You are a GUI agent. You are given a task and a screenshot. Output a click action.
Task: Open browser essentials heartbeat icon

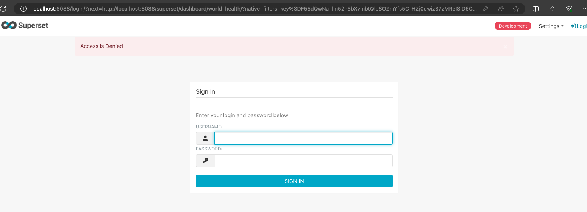pyautogui.click(x=569, y=8)
